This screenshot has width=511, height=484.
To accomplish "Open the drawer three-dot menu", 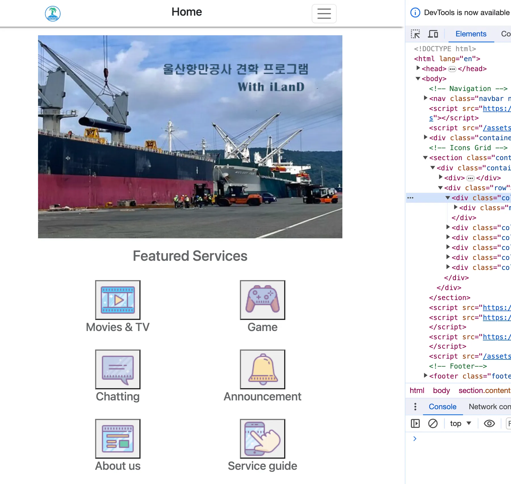I will coord(415,407).
